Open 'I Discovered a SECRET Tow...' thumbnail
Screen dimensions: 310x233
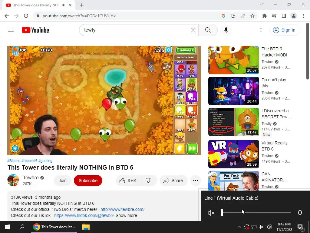234,122
